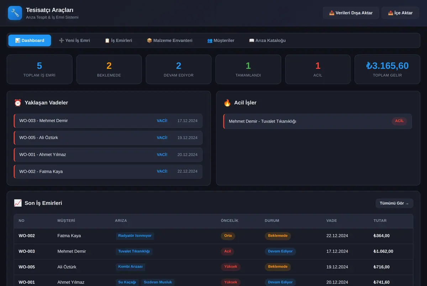Click the 19.12.2024 date in the table
427x286 pixels.
pyautogui.click(x=337, y=267)
